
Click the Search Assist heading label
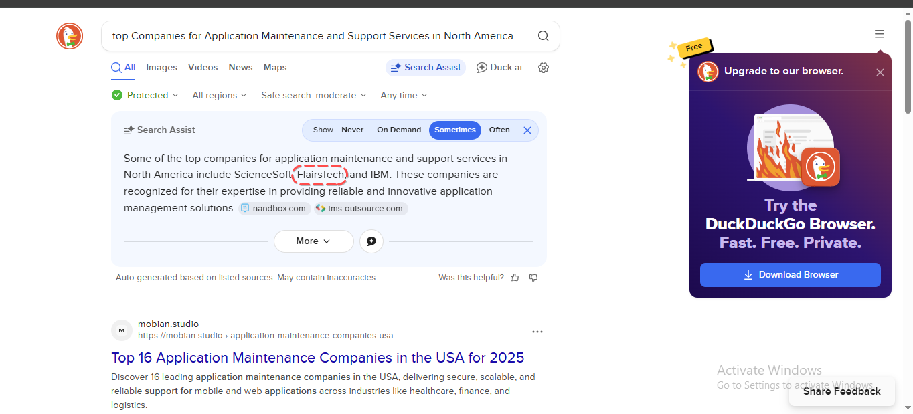(x=166, y=130)
